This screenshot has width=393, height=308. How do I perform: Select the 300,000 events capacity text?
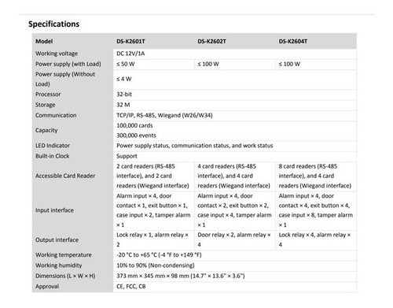[x=136, y=135]
